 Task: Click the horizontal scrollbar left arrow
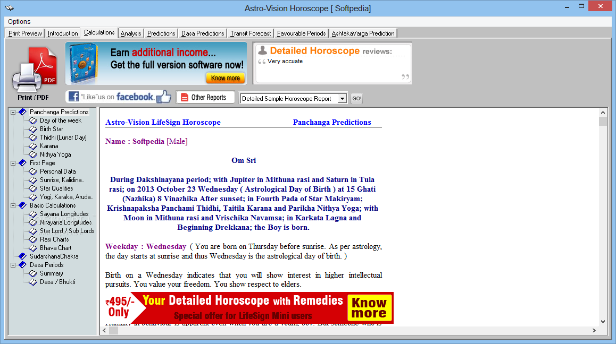[x=104, y=331]
